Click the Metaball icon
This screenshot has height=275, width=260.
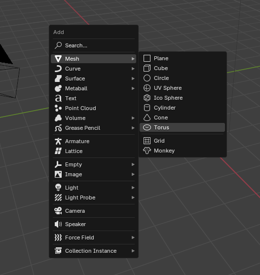[x=58, y=88]
